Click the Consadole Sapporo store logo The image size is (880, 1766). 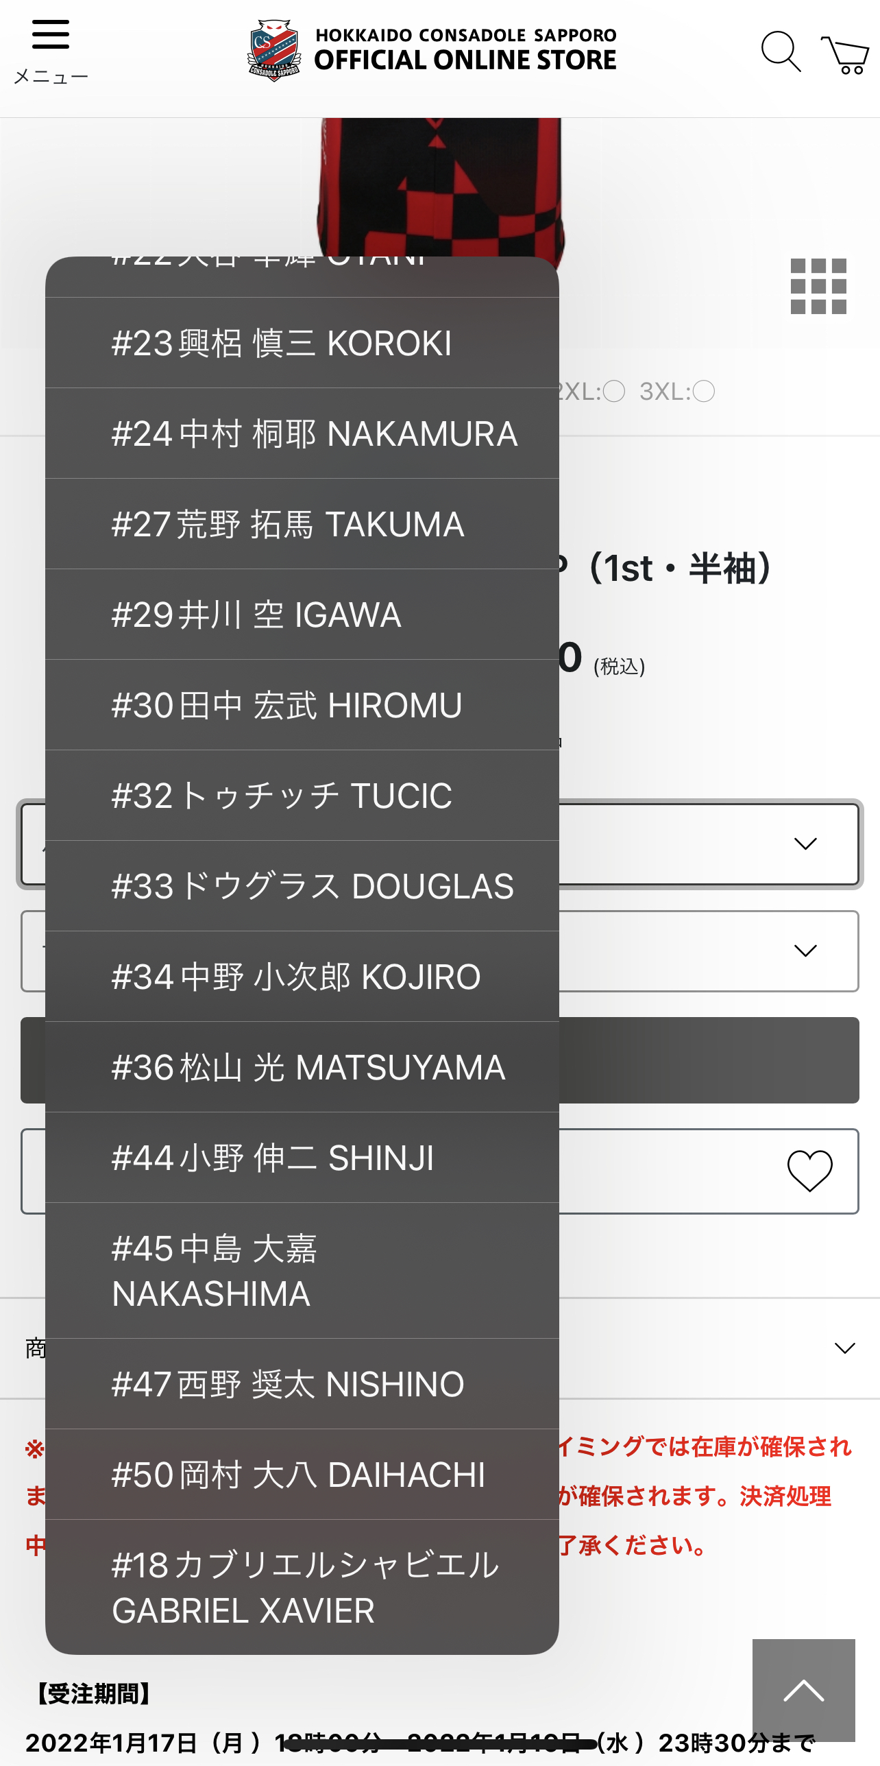click(432, 50)
